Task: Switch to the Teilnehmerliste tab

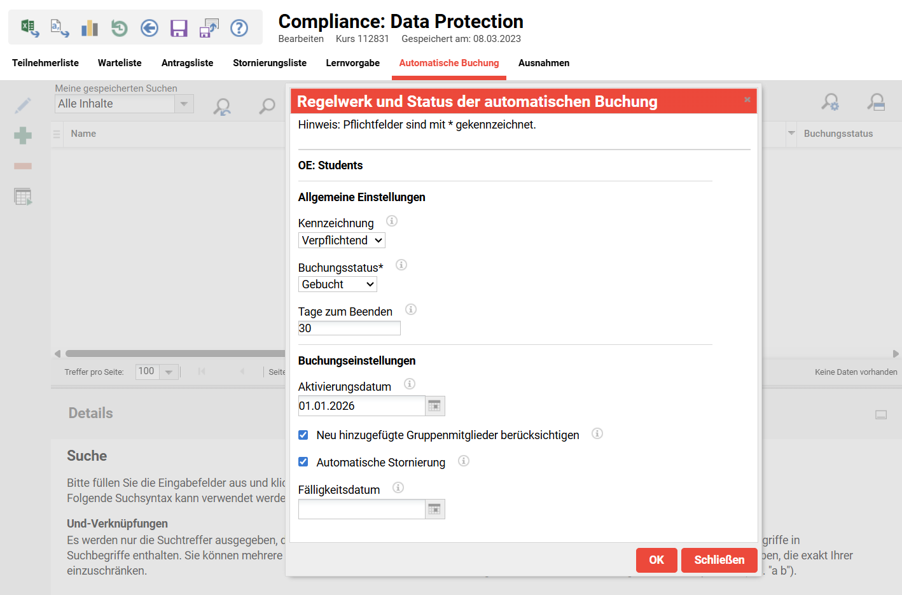Action: (x=45, y=63)
